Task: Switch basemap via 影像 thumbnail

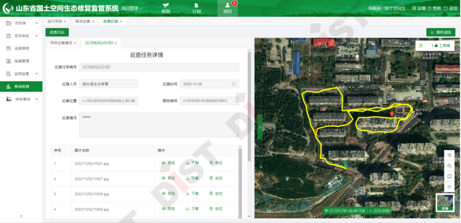Action: click(445, 203)
